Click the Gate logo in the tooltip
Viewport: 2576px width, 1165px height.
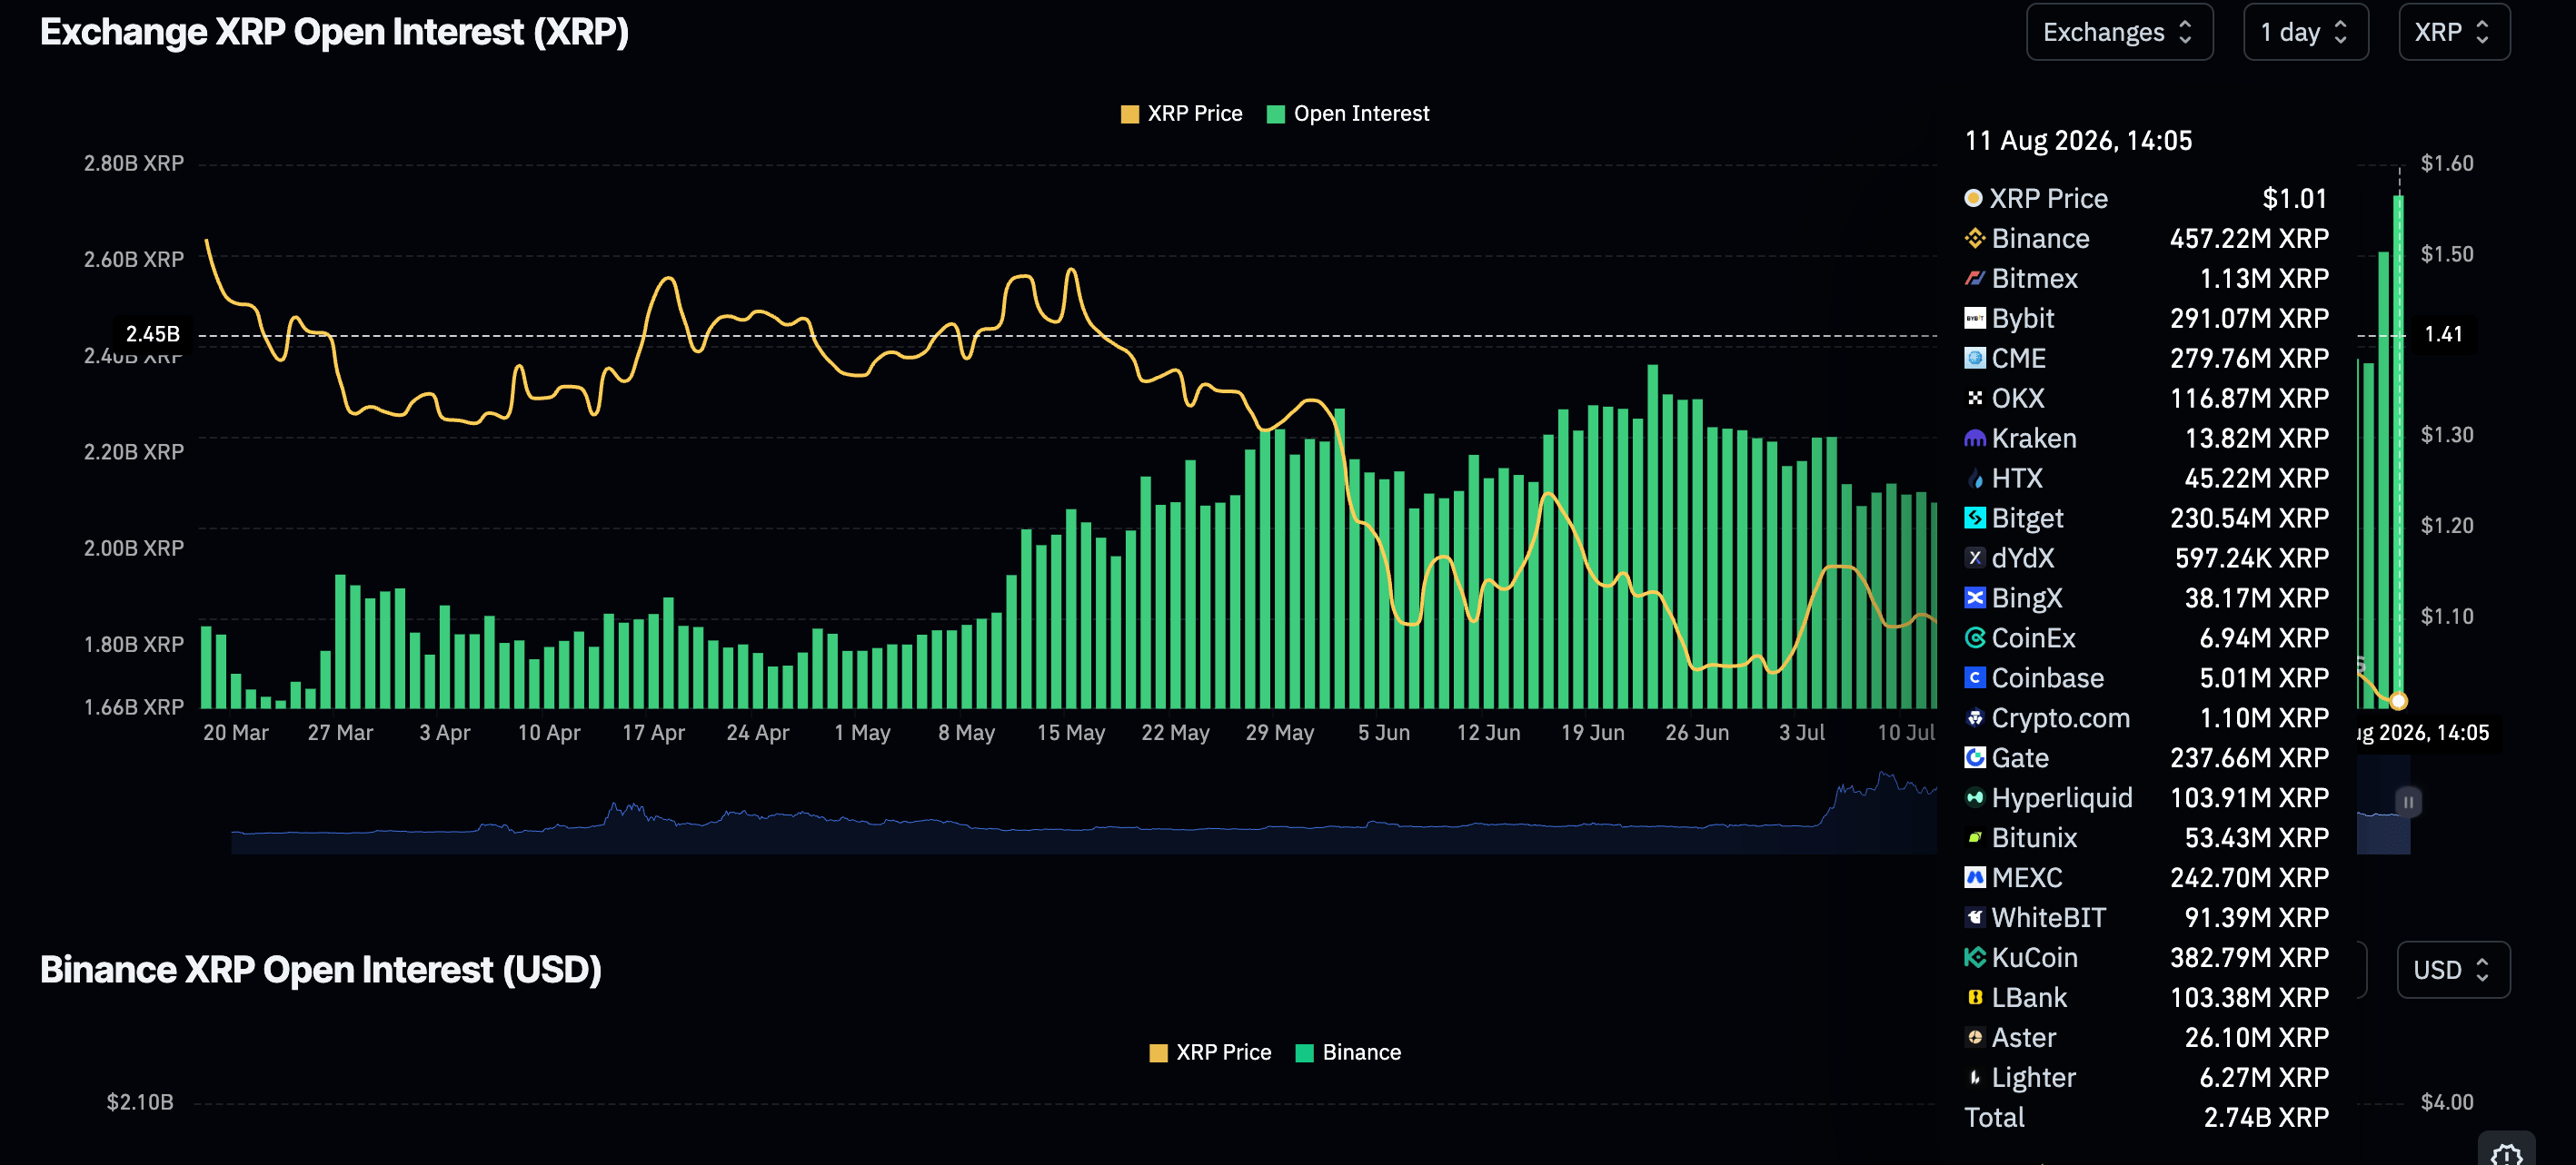click(1974, 757)
